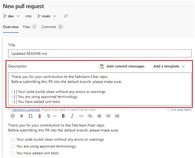Switch to the Overview tab
The height and width of the screenshot is (158, 195).
point(11,27)
